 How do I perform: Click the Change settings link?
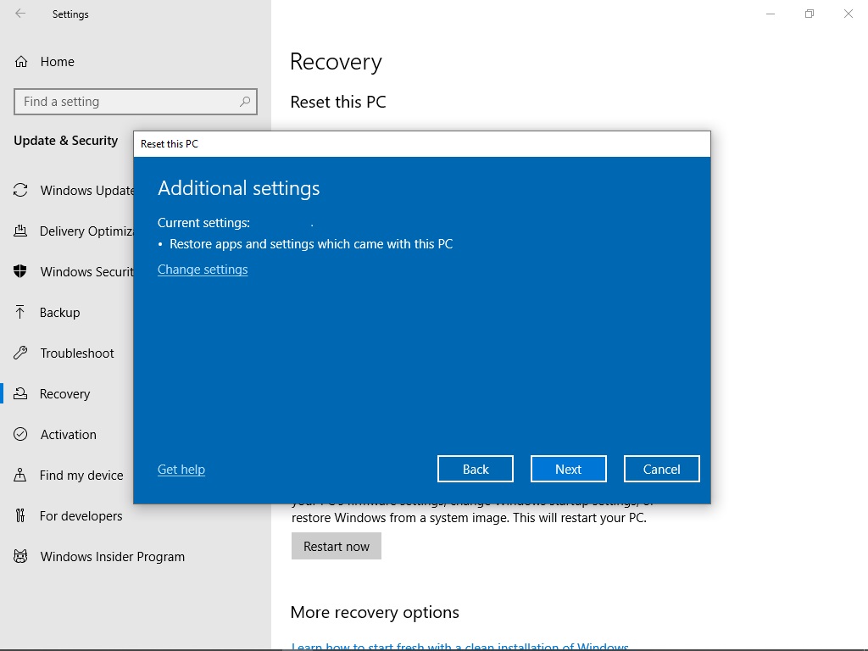tap(203, 270)
